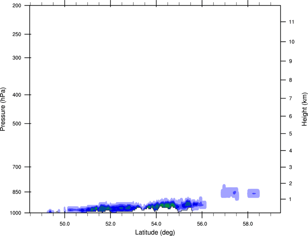Click pressure tick label 500
Screen dimensions: 308x236
tap(17, 123)
